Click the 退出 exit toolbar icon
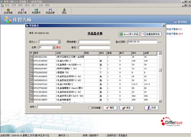Image resolution: width=191 pixels, height=137 pixels. [x=64, y=11]
